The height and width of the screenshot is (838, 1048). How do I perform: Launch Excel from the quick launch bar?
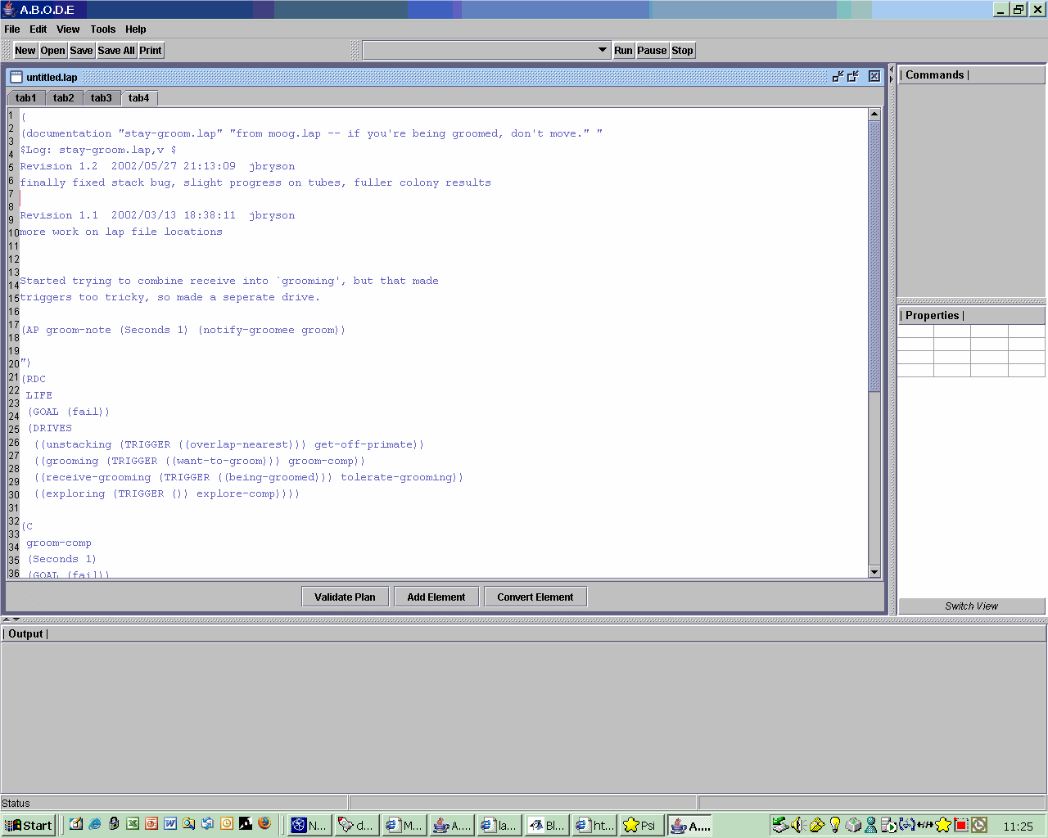click(133, 824)
